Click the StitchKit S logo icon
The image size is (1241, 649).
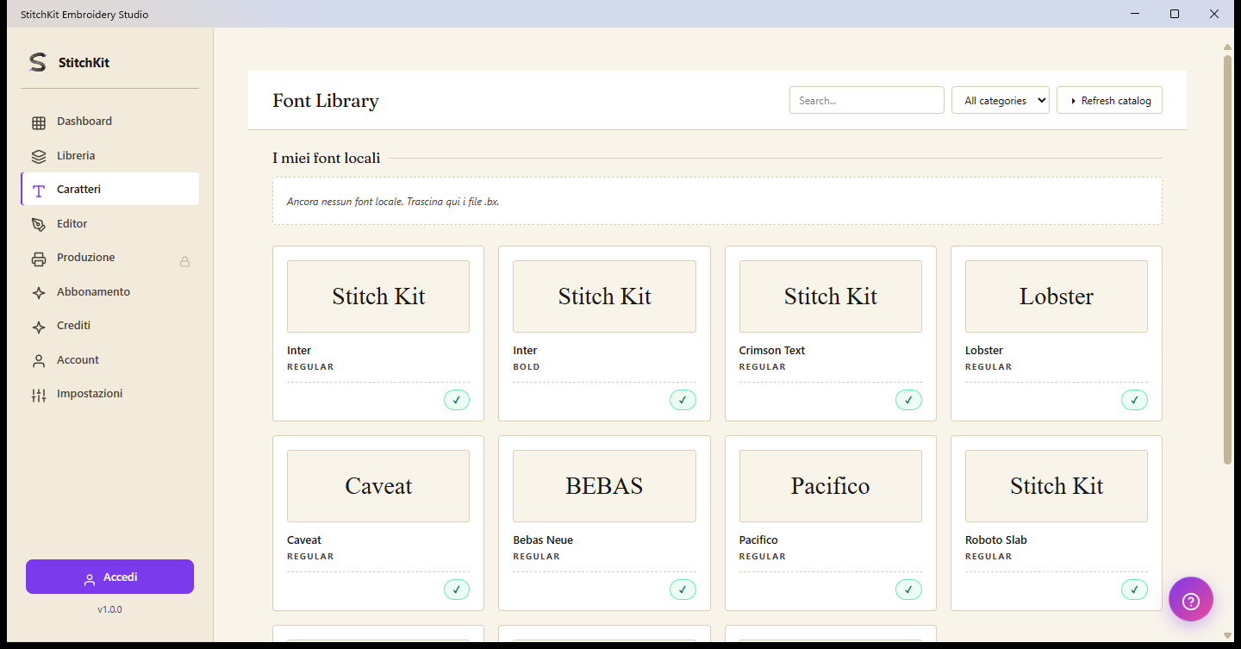(37, 62)
